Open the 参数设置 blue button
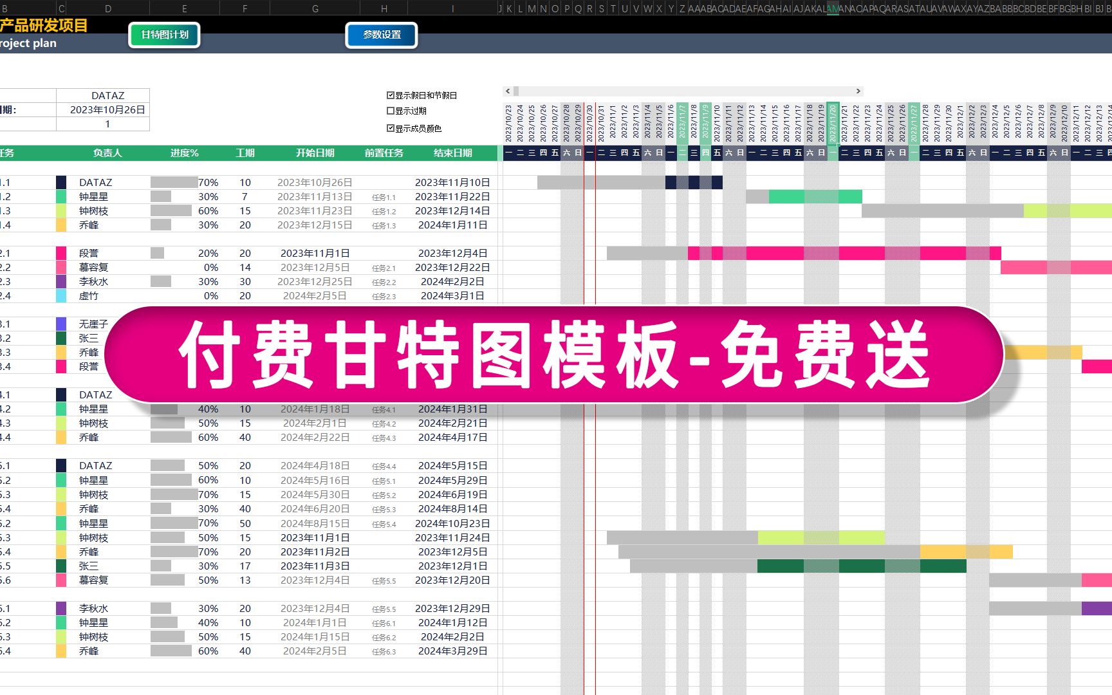Screen dimensions: 1112x695 [382, 35]
